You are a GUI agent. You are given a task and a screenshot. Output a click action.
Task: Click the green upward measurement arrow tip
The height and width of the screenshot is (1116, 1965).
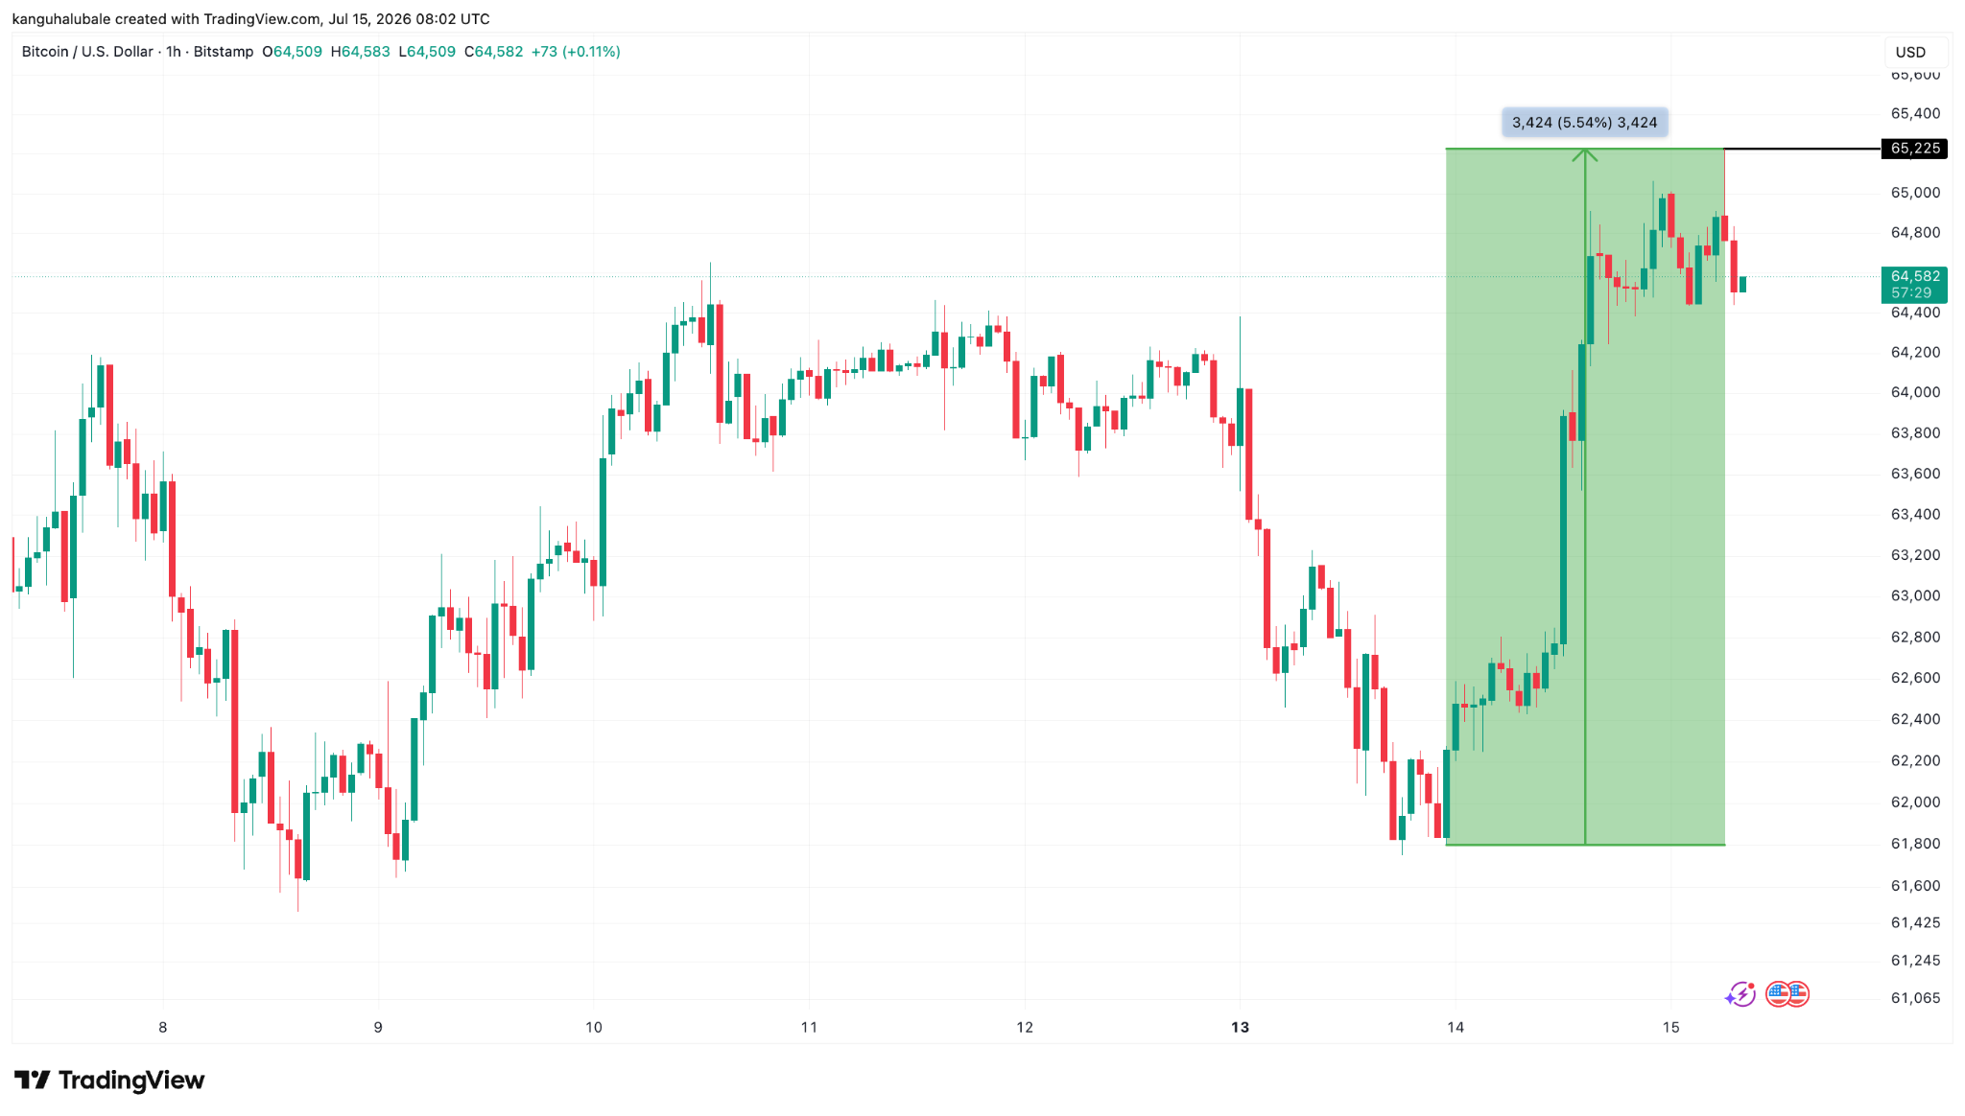click(x=1585, y=153)
